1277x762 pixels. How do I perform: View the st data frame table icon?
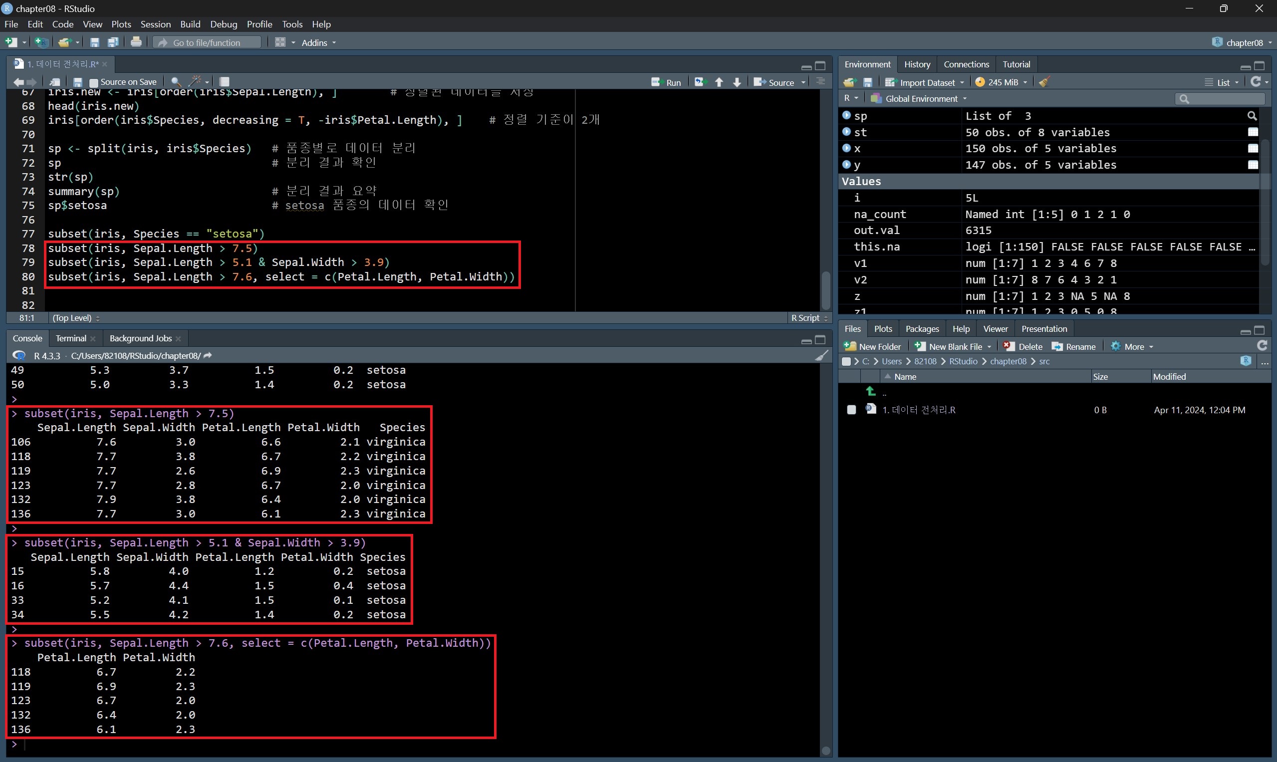[1253, 132]
